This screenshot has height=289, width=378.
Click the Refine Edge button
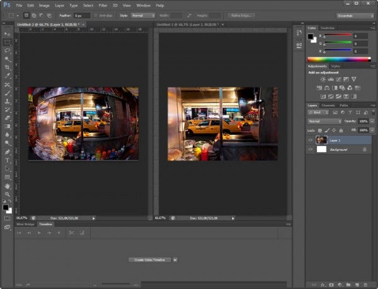click(x=242, y=15)
